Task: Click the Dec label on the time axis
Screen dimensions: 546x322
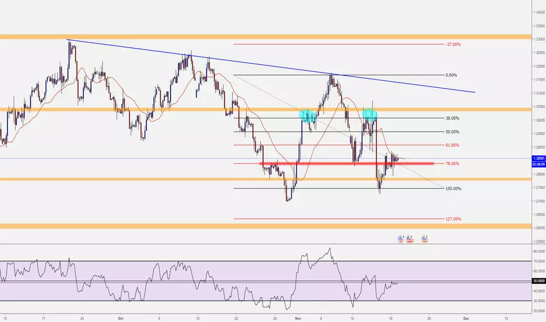Action: pos(466,318)
